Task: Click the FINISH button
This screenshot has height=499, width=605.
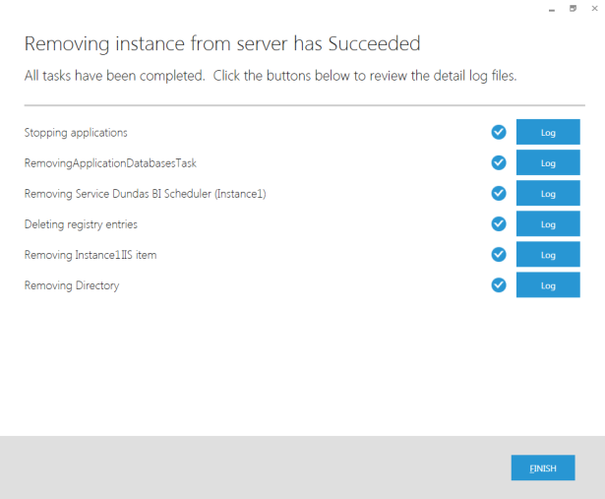Action: (543, 468)
